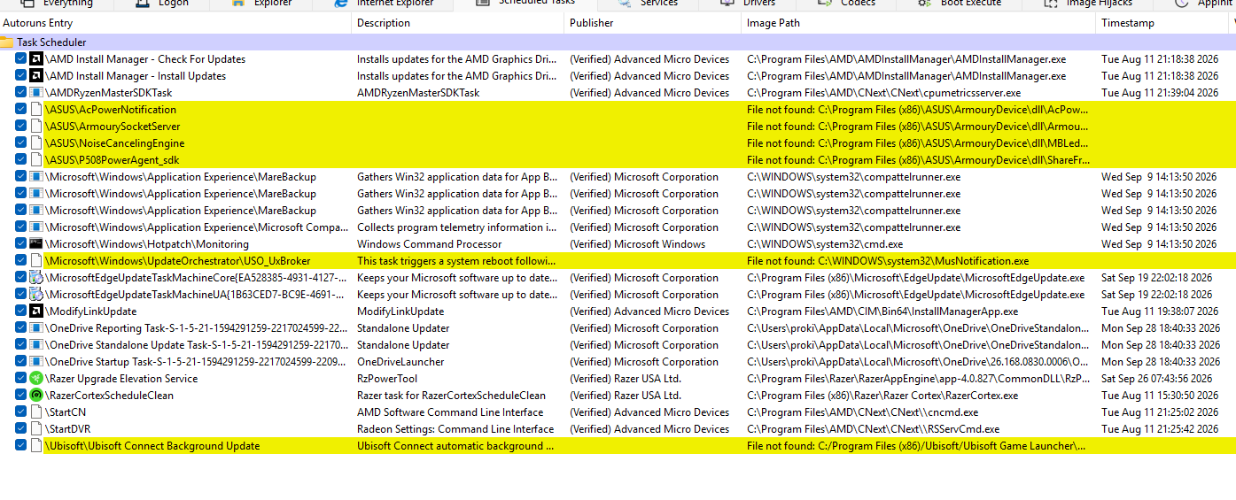Click the MusNotification.exe 'File not found' path
This screenshot has height=500, width=1236.
(x=888, y=261)
